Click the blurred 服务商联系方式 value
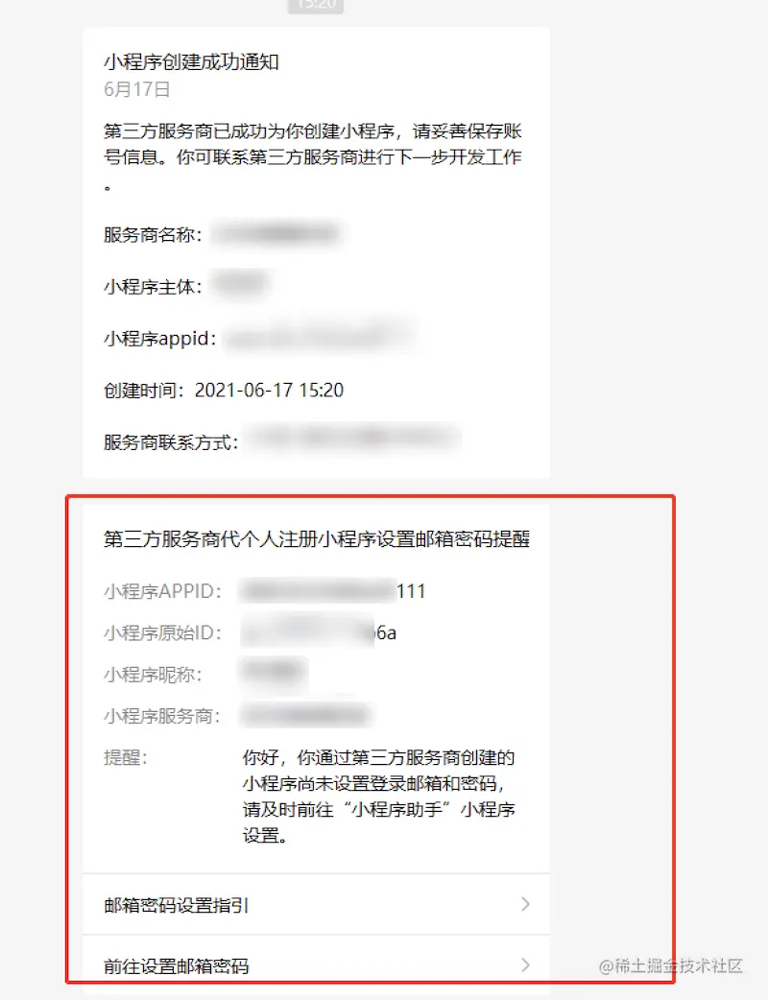The width and height of the screenshot is (768, 1000). [x=354, y=439]
